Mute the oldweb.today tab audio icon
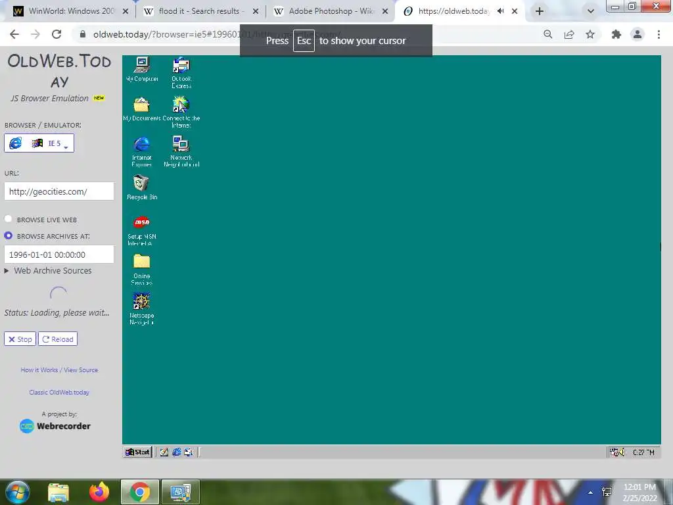The height and width of the screenshot is (505, 673). (500, 11)
